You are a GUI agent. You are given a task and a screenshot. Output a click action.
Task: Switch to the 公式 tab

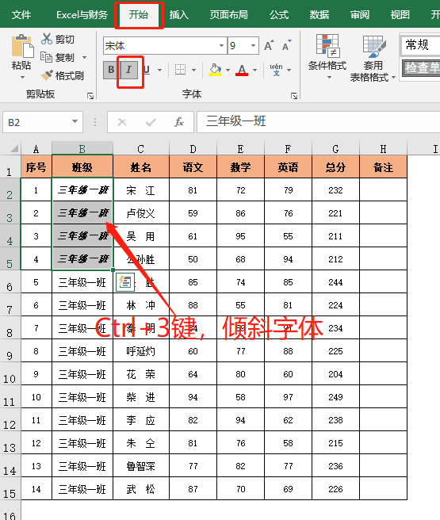[x=279, y=15]
